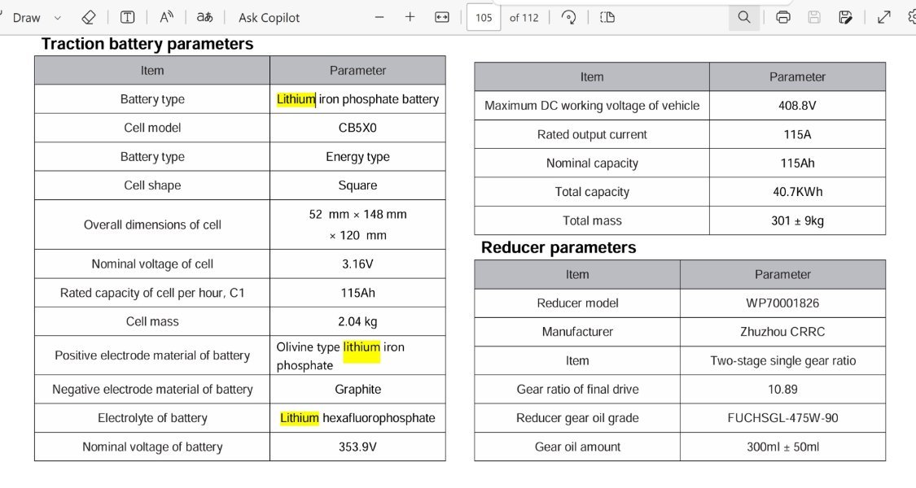Click the highlighted word Lithium in Battery type row
This screenshot has height=488, width=916.
tap(296, 99)
